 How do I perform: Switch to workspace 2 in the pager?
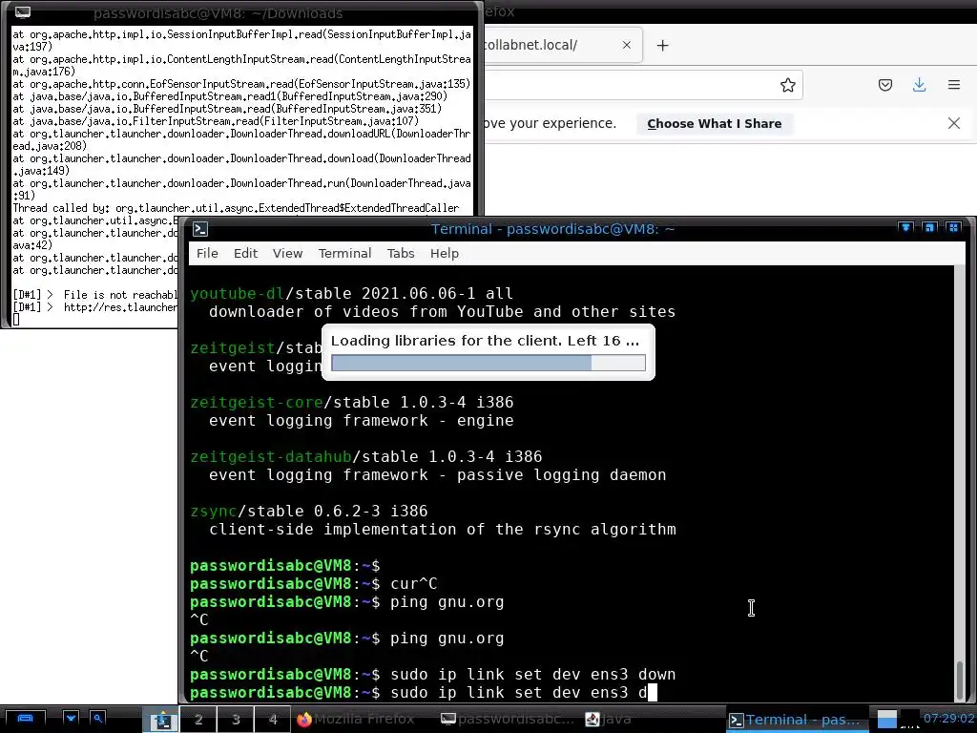point(198,720)
